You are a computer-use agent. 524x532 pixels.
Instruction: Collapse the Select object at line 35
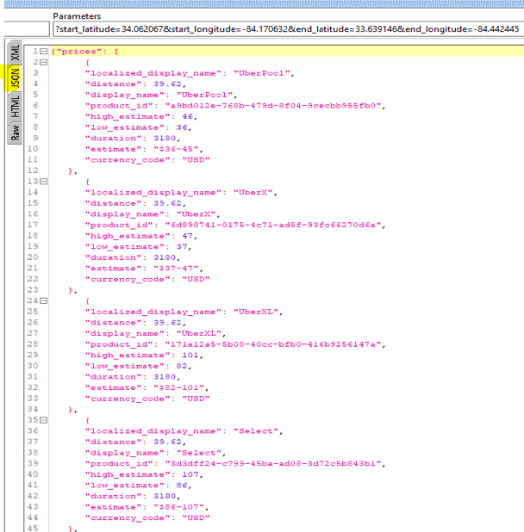coord(43,420)
